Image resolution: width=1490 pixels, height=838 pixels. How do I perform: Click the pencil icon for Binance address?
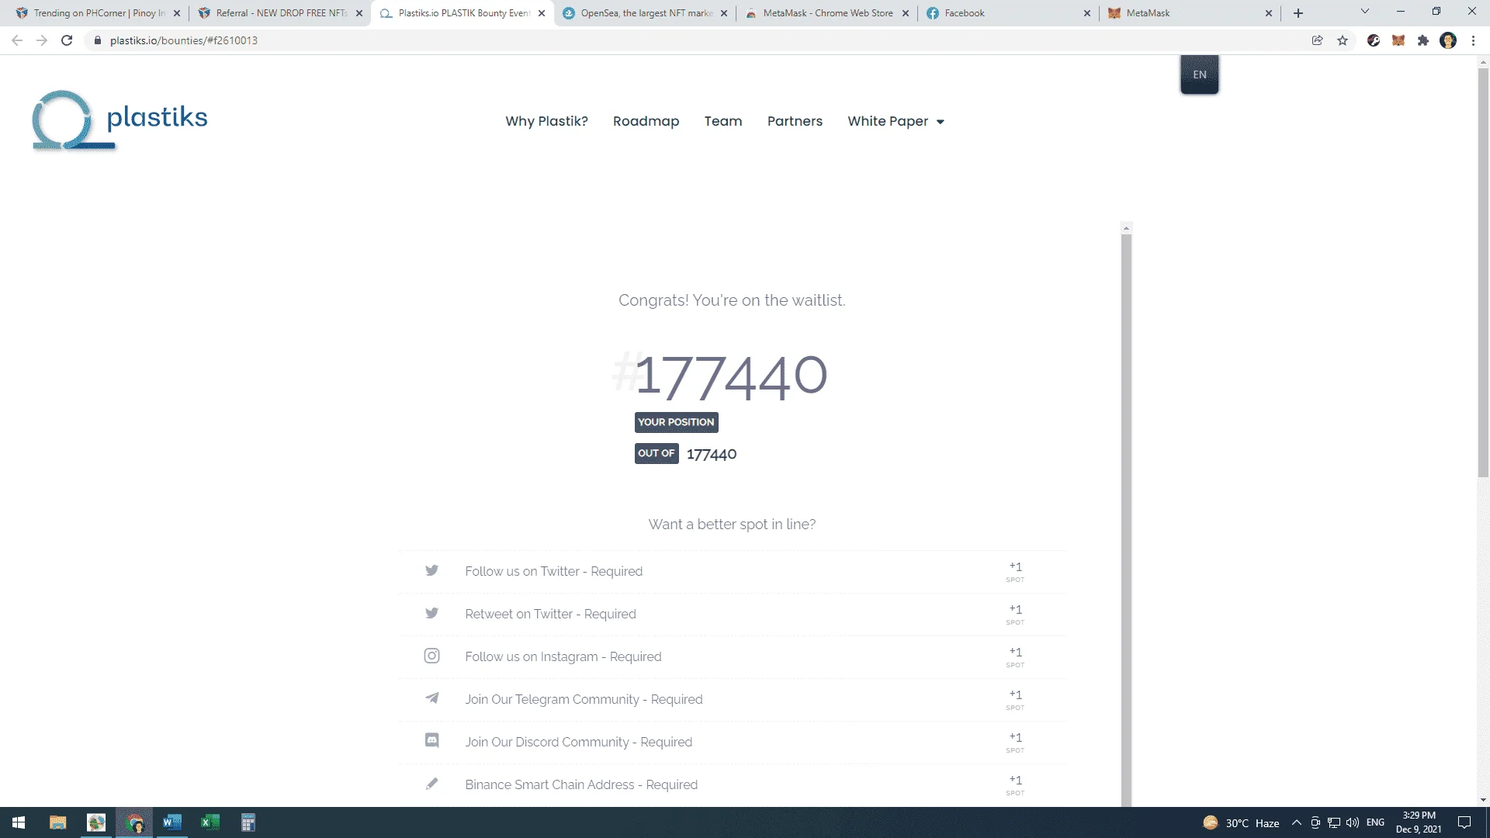pos(431,784)
